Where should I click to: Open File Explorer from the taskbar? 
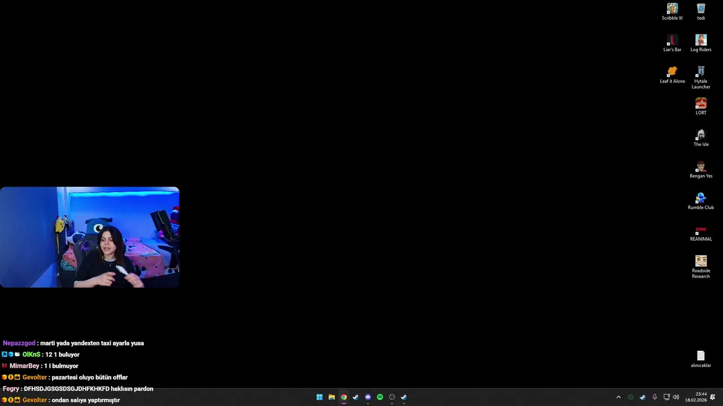[332, 397]
